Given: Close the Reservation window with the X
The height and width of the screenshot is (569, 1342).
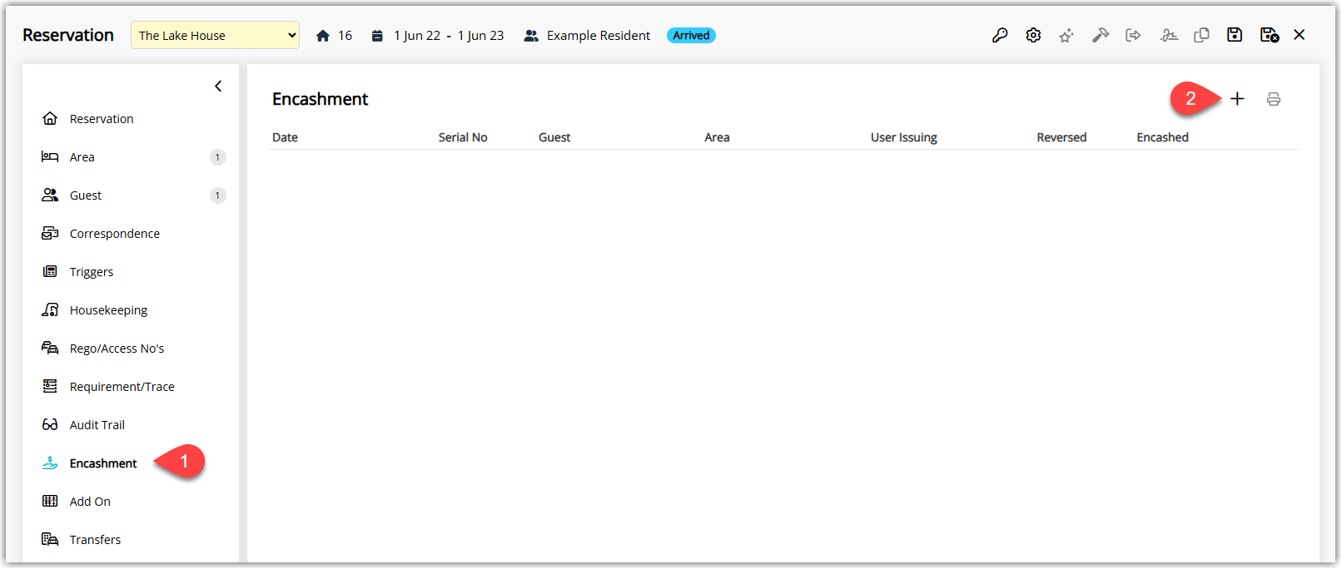Looking at the screenshot, I should click(1300, 35).
